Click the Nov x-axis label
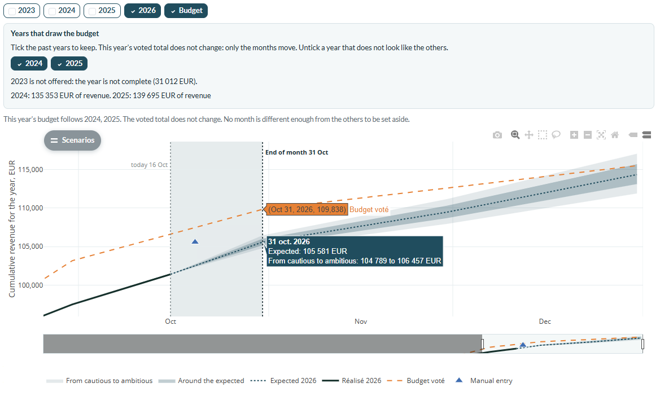This screenshot has width=660, height=396. click(361, 322)
